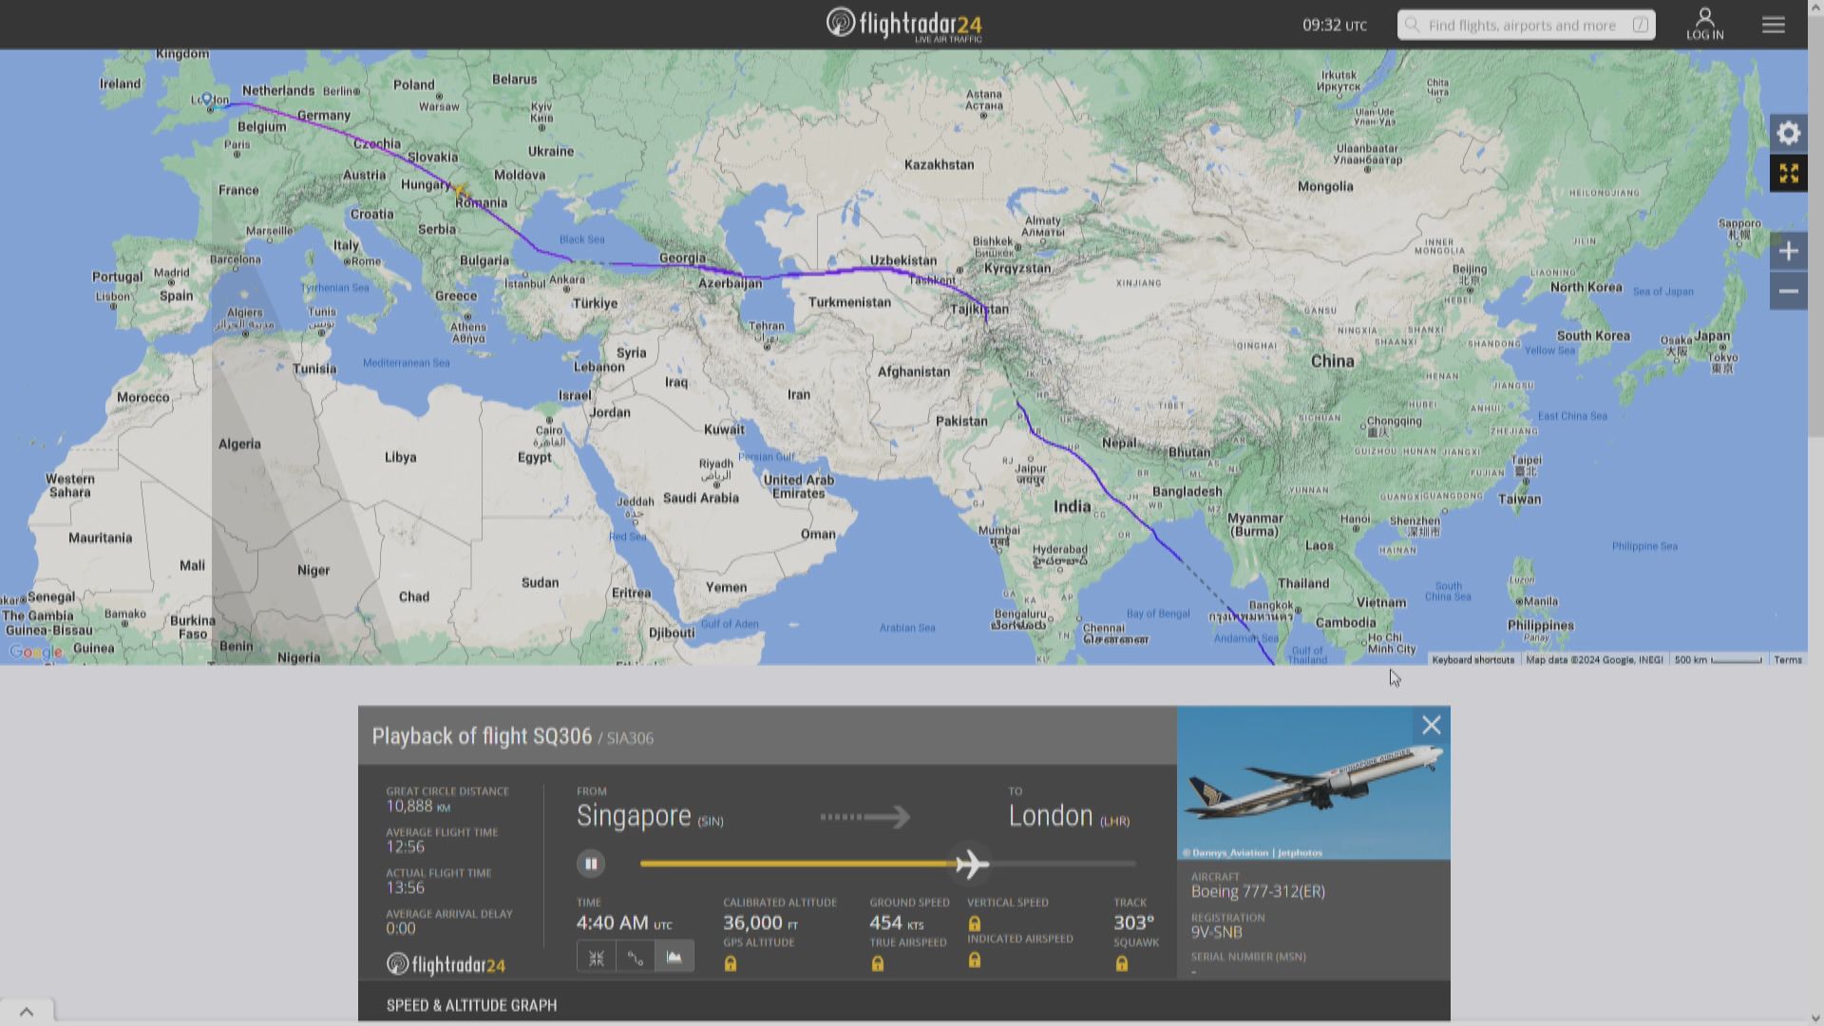This screenshot has width=1824, height=1026.
Task: Click the Google logo on the map
Action: [x=36, y=652]
